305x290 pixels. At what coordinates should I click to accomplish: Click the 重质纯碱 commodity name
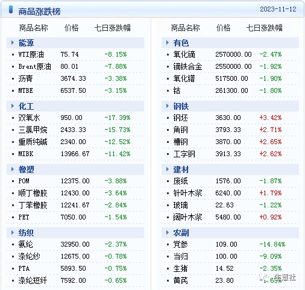tap(33, 142)
